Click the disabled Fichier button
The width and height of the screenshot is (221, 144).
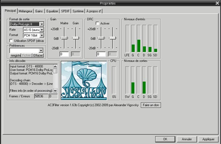point(27,55)
